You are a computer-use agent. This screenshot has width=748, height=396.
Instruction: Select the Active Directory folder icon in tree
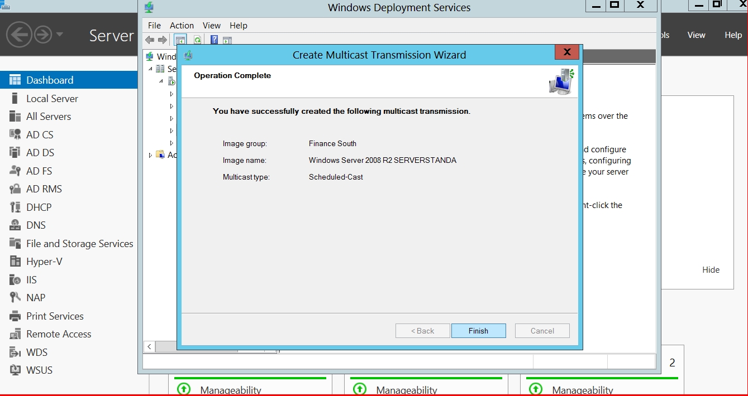[160, 154]
